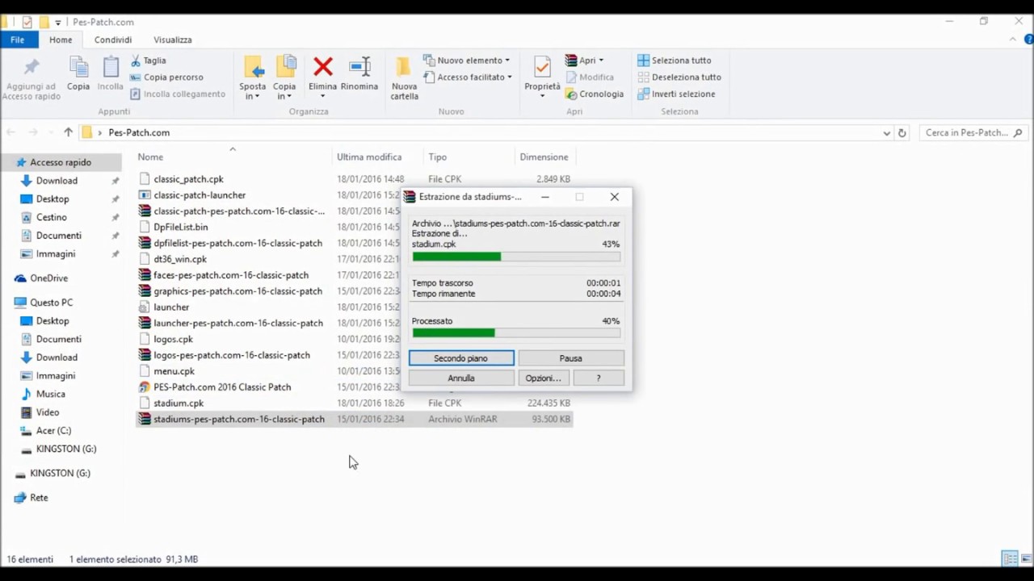Click the search magnifier icon

(1018, 132)
